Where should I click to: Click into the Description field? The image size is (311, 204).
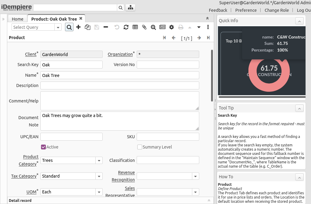[120, 85]
